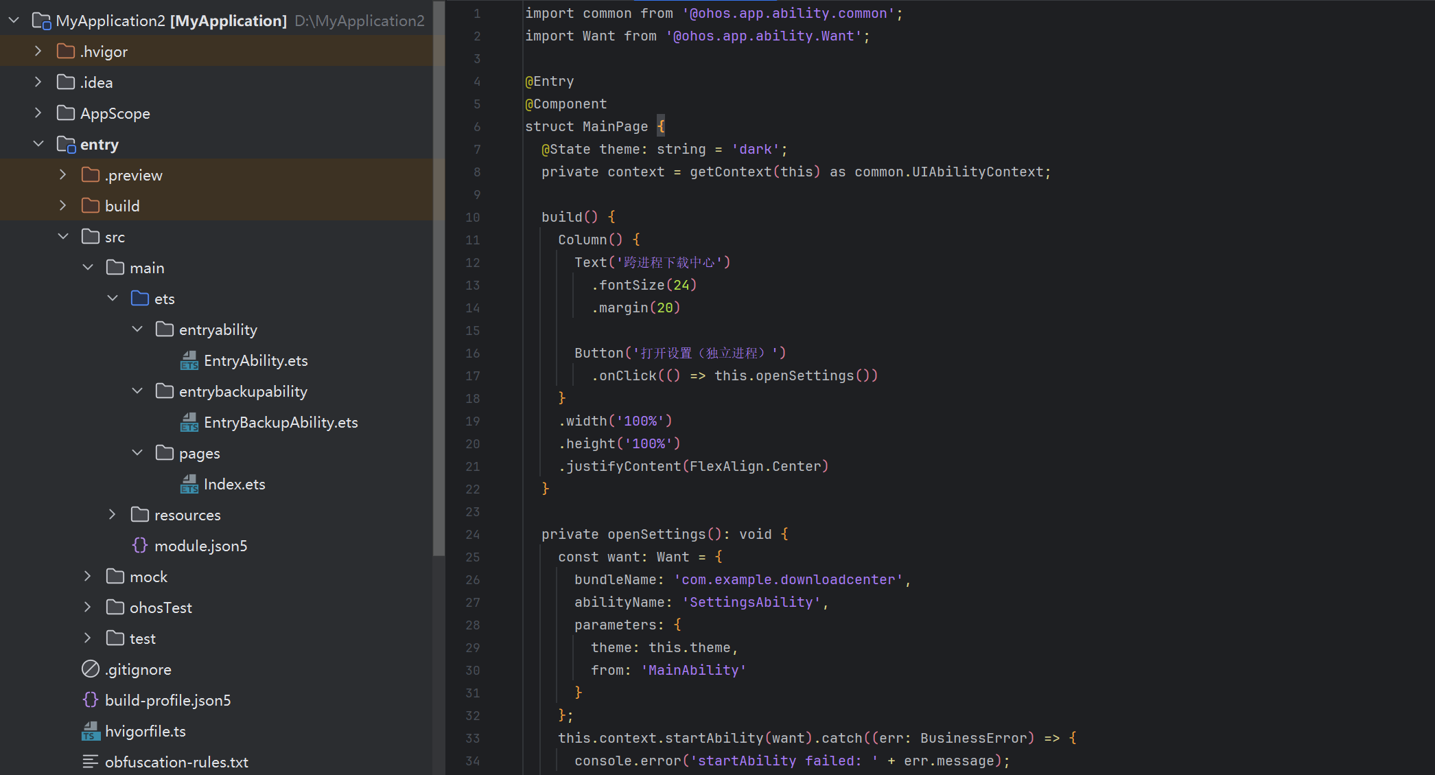The image size is (1435, 775).
Task: Expand the build folder arrow
Action: tap(63, 206)
